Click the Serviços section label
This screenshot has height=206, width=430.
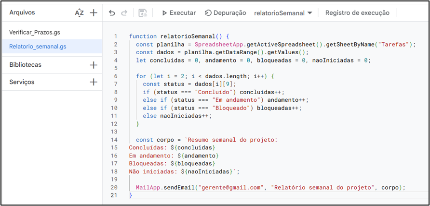(x=22, y=82)
